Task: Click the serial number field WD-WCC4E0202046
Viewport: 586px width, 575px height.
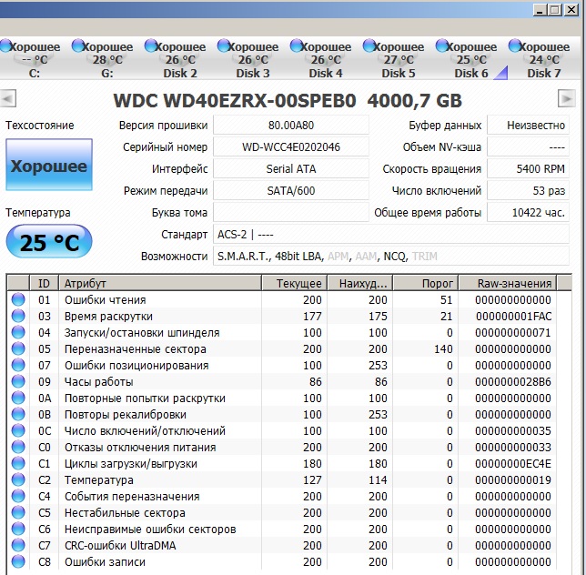Action: pyautogui.click(x=291, y=147)
